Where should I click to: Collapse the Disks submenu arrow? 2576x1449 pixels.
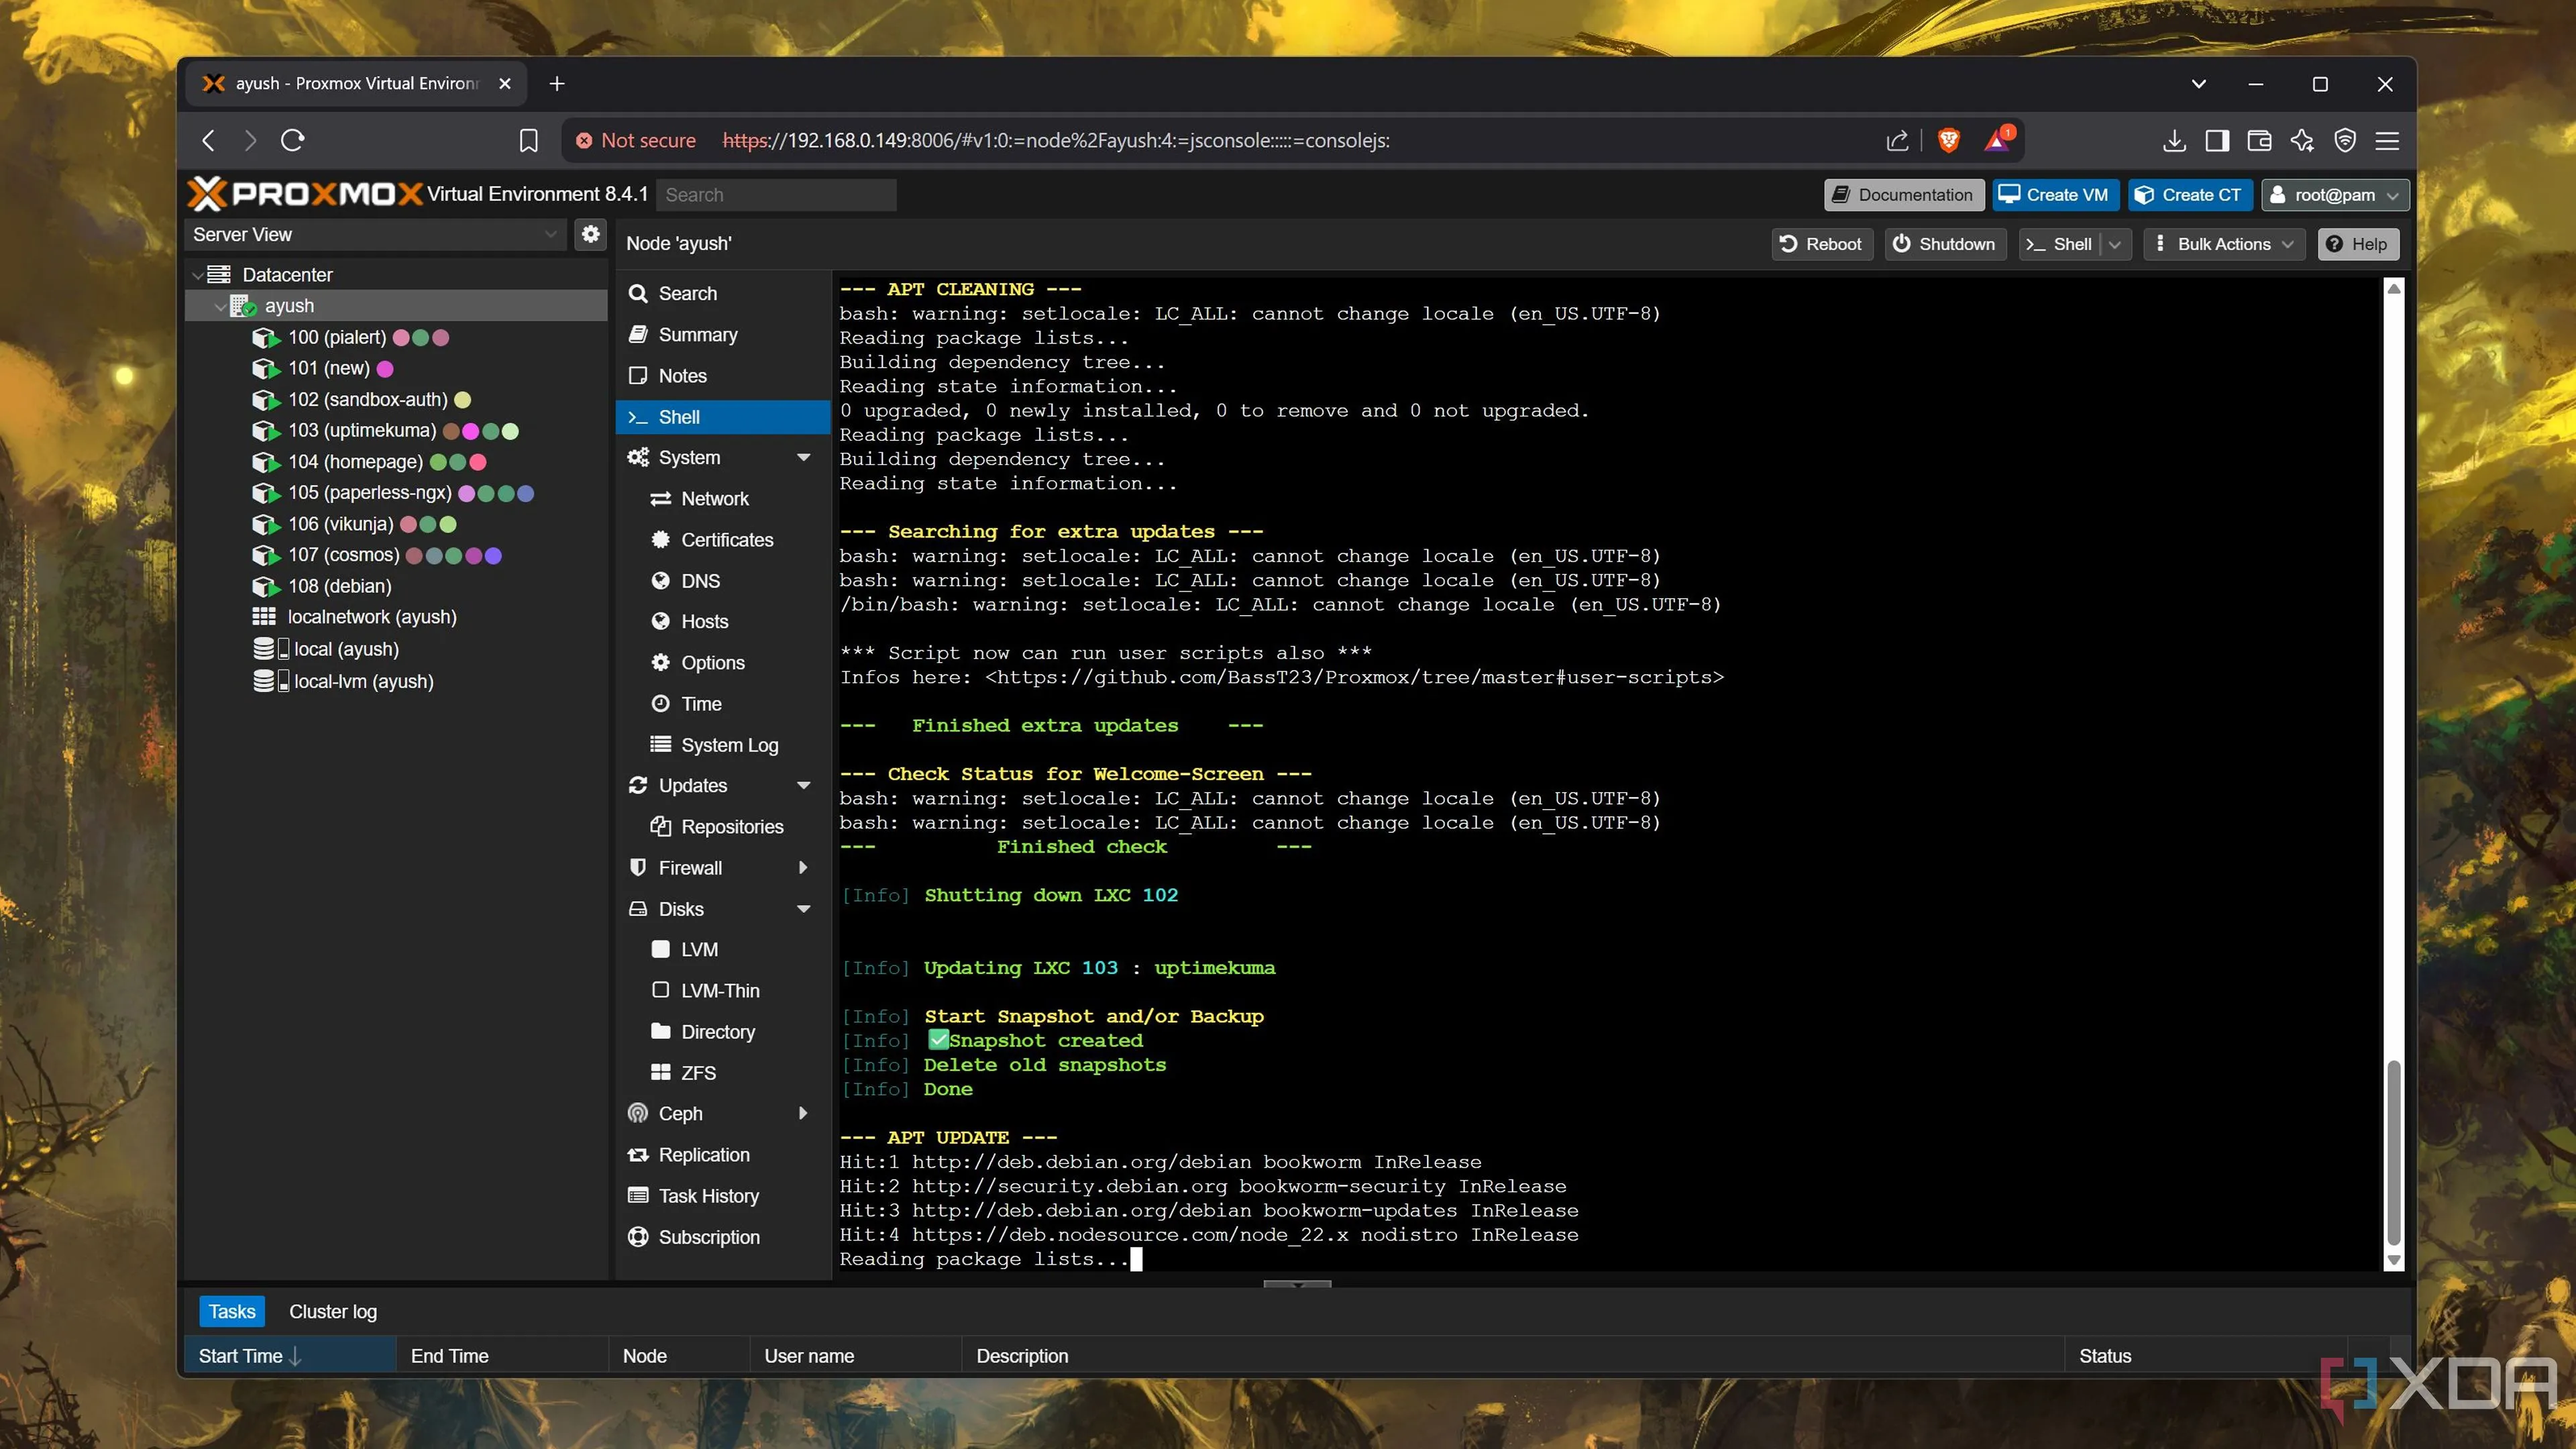pos(803,909)
